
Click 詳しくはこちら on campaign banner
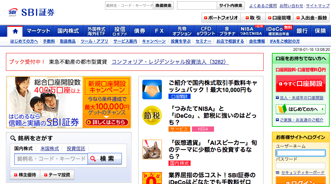[107, 122]
